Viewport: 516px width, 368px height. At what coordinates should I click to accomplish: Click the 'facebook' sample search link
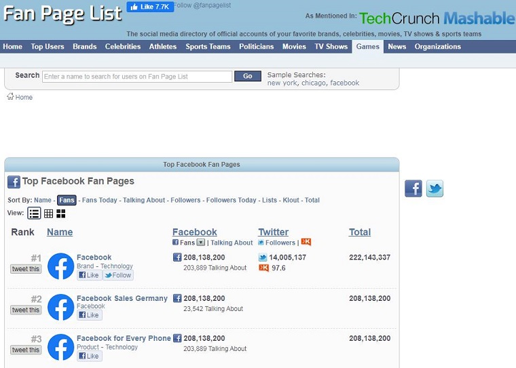pos(344,83)
